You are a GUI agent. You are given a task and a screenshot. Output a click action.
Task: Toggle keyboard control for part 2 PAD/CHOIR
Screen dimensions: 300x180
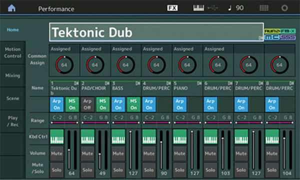[87, 136]
